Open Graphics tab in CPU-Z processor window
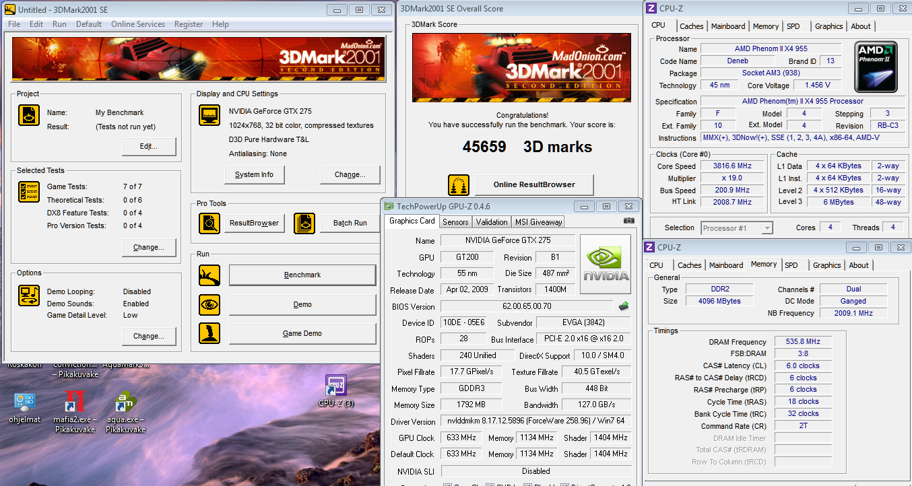The width and height of the screenshot is (912, 486). (x=828, y=26)
